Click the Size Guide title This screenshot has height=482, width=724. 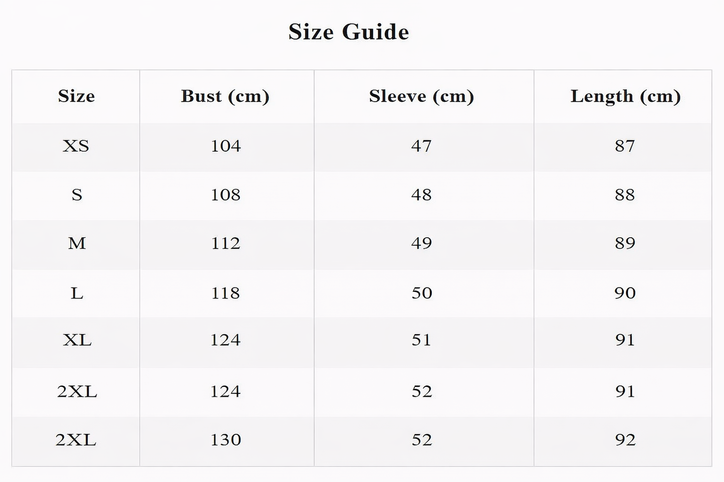(x=349, y=32)
